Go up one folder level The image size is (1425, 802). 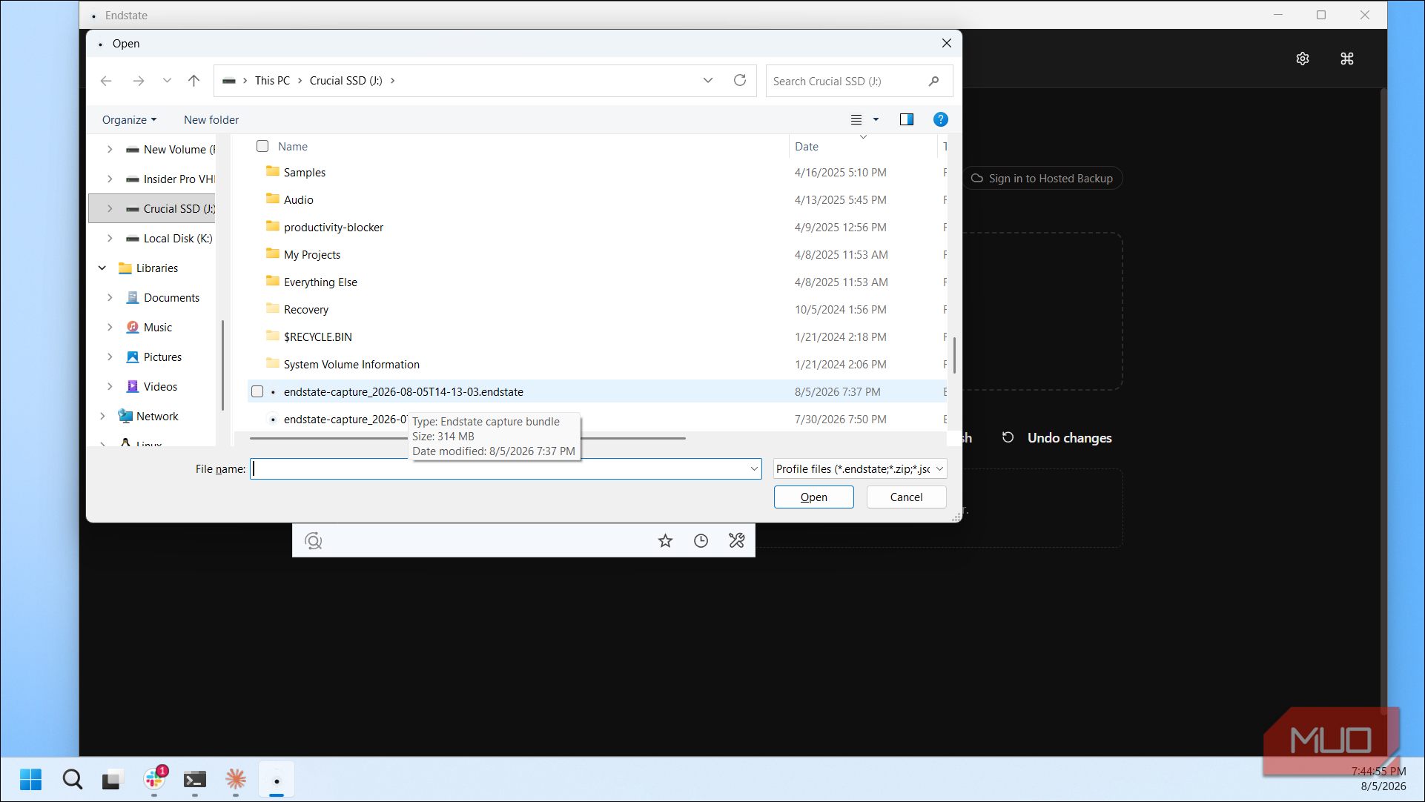[x=194, y=81]
